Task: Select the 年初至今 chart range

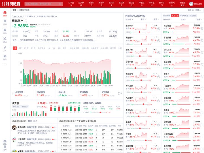Action: (41, 48)
